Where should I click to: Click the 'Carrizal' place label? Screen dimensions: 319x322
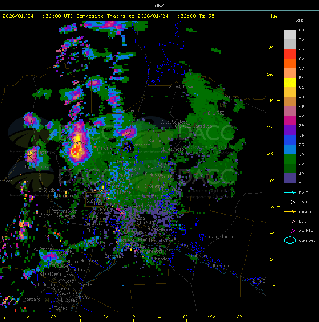coord(114,256)
